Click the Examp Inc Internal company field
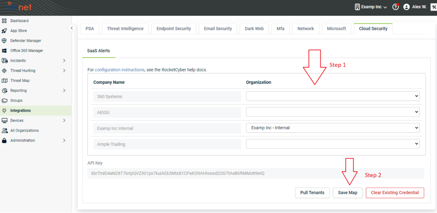 click(167, 129)
